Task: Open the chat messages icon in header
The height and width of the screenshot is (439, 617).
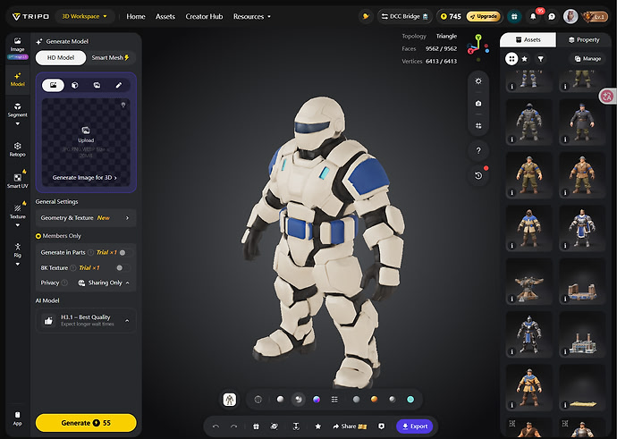Action: 552,16
